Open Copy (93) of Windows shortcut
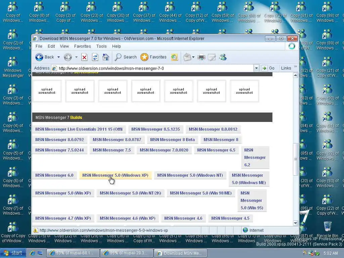This screenshot has width=344, height=258. pyautogui.click(x=327, y=177)
